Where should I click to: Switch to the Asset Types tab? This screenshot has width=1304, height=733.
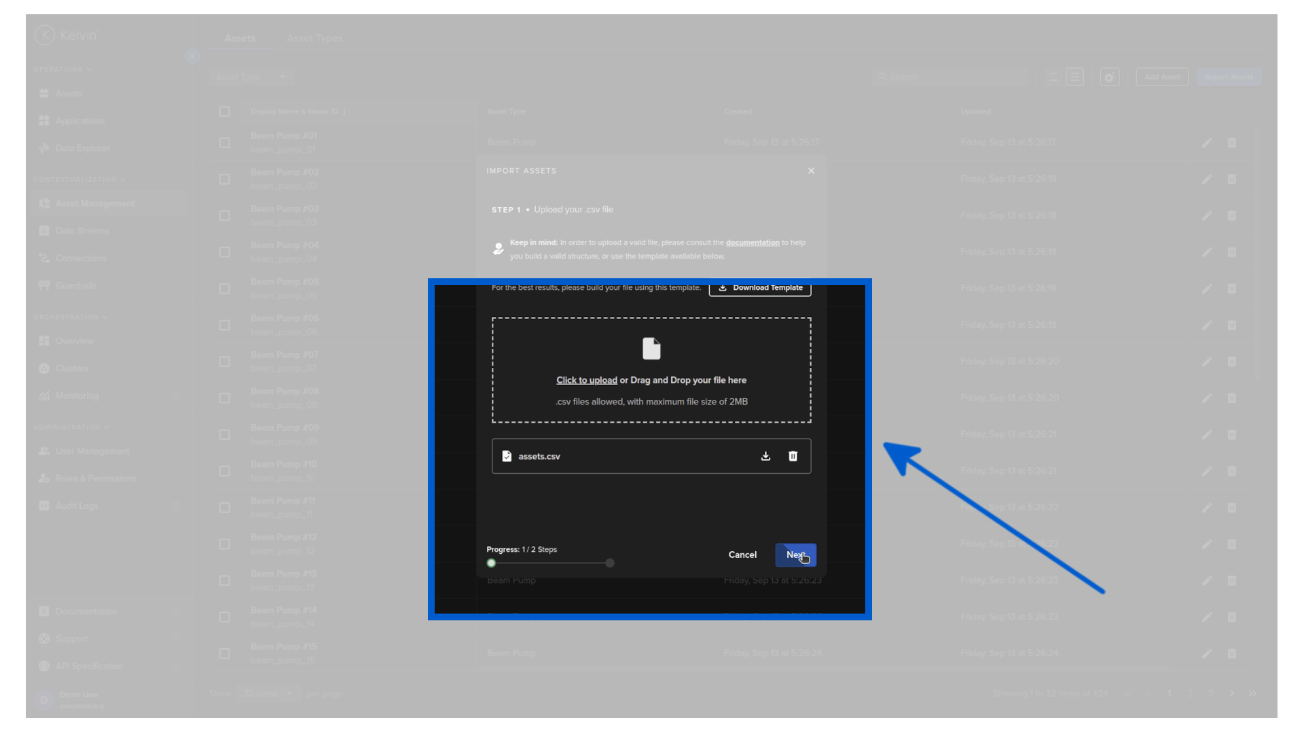click(x=314, y=39)
